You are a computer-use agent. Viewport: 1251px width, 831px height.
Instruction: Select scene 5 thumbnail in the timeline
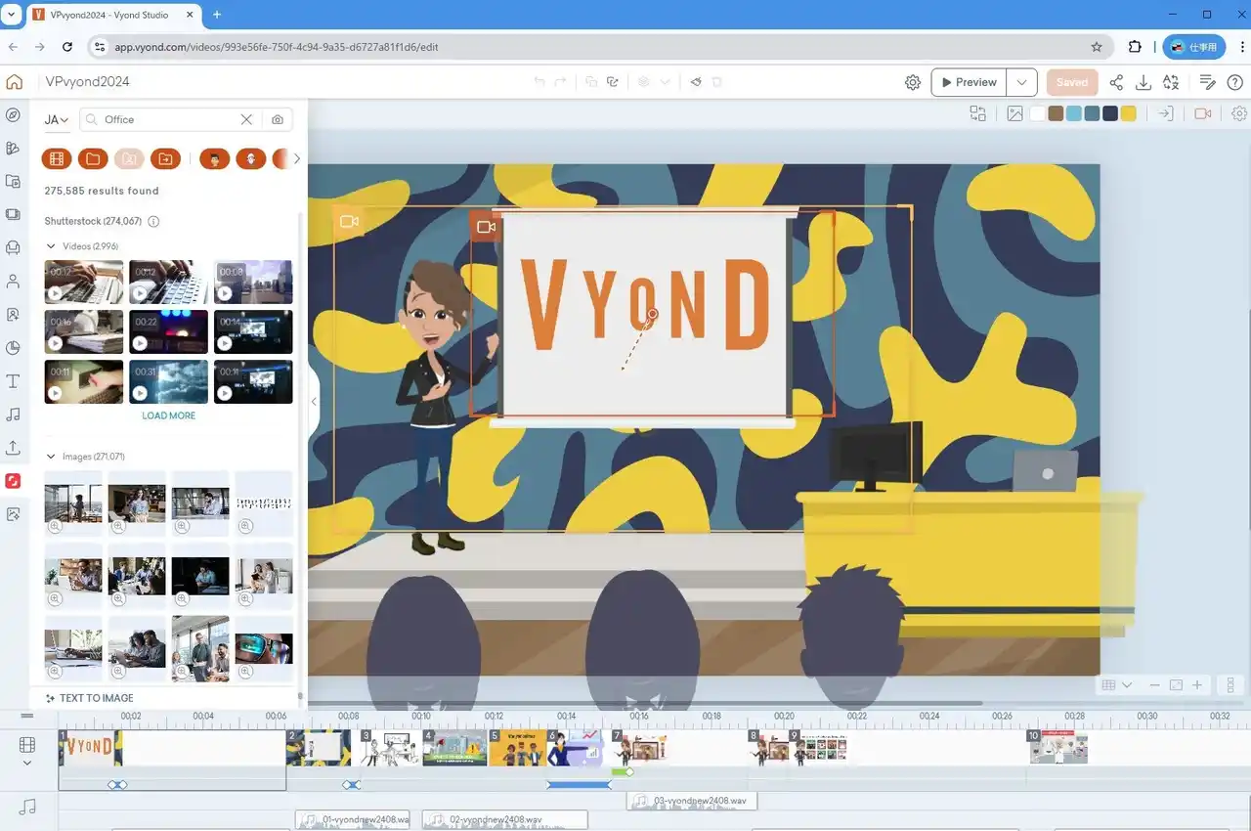[x=518, y=749]
